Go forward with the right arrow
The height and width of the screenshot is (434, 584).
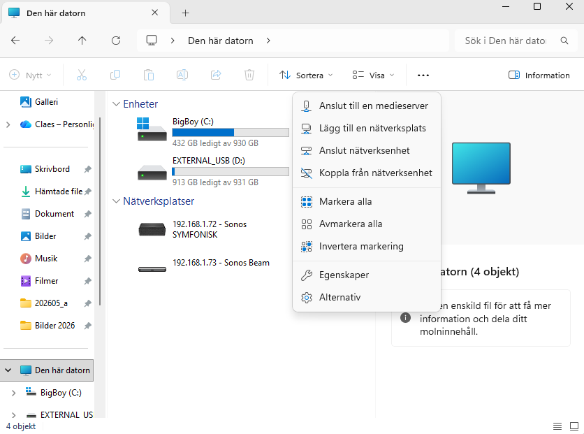pos(49,41)
